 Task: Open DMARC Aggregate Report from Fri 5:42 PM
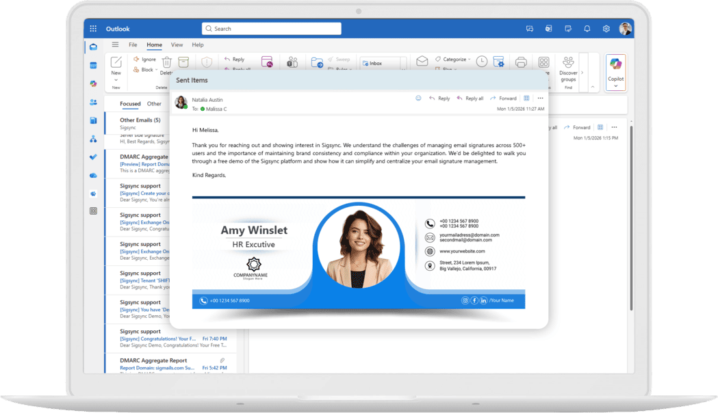tap(171, 364)
